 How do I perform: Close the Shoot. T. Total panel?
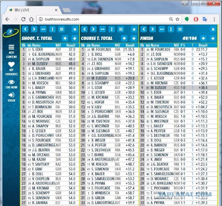75,29
